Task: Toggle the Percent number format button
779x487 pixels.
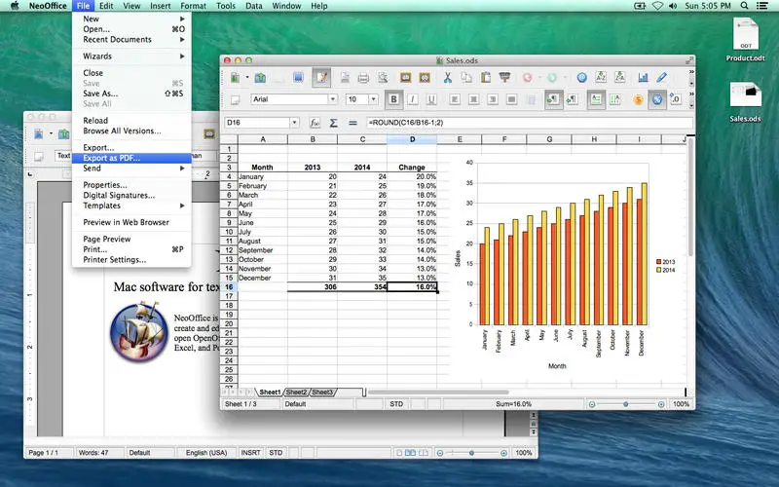Action: (656, 99)
